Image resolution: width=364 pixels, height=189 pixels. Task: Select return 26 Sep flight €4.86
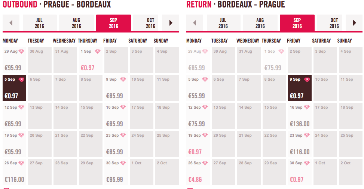click(198, 172)
